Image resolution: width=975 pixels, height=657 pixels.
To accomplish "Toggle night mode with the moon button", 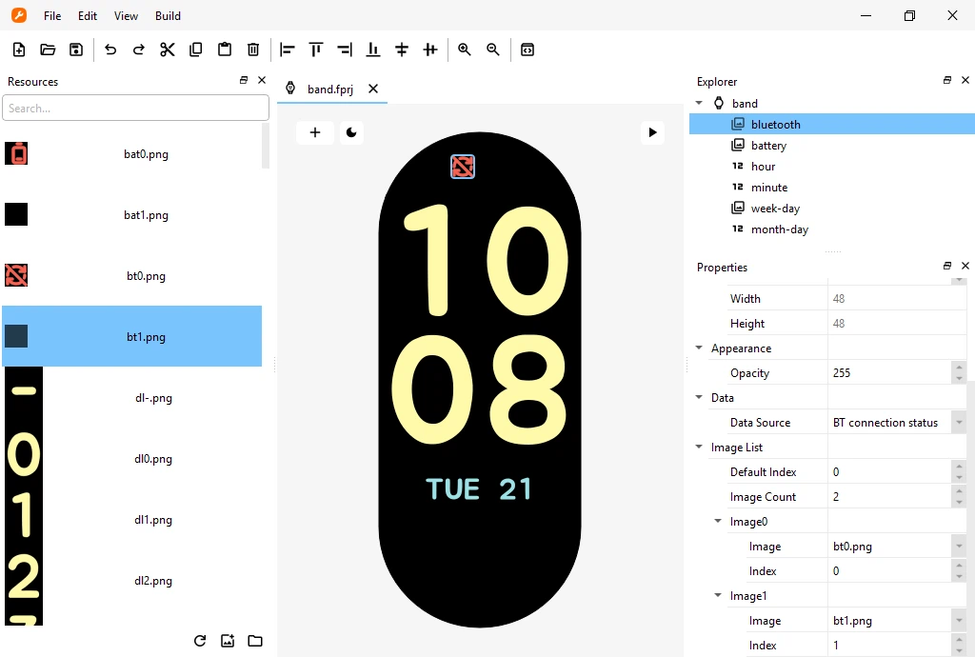I will pos(351,132).
